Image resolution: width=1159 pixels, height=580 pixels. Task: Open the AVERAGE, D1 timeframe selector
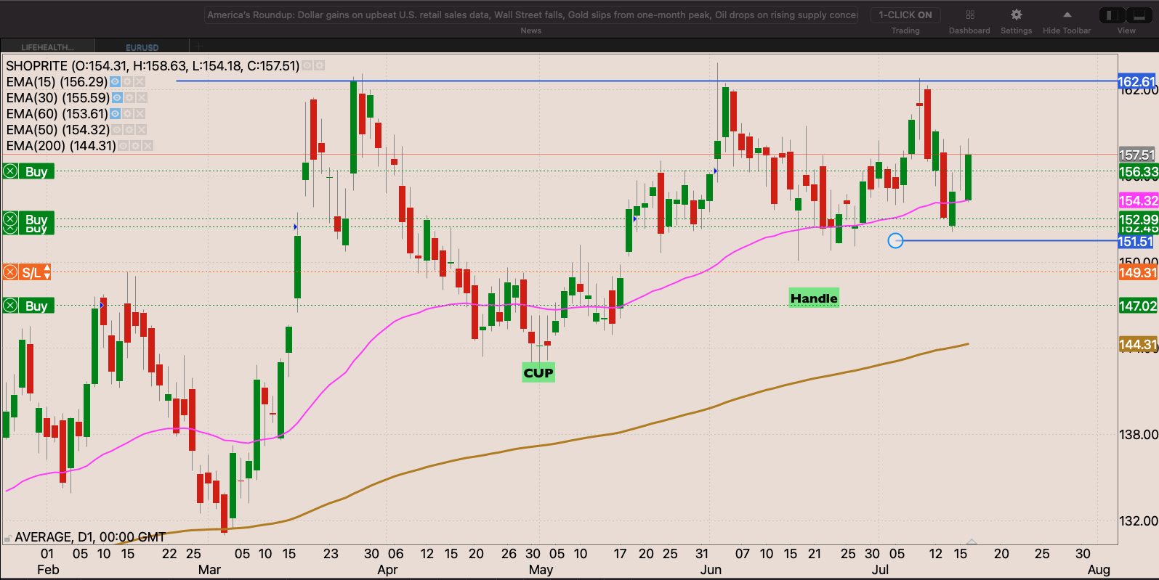click(90, 537)
